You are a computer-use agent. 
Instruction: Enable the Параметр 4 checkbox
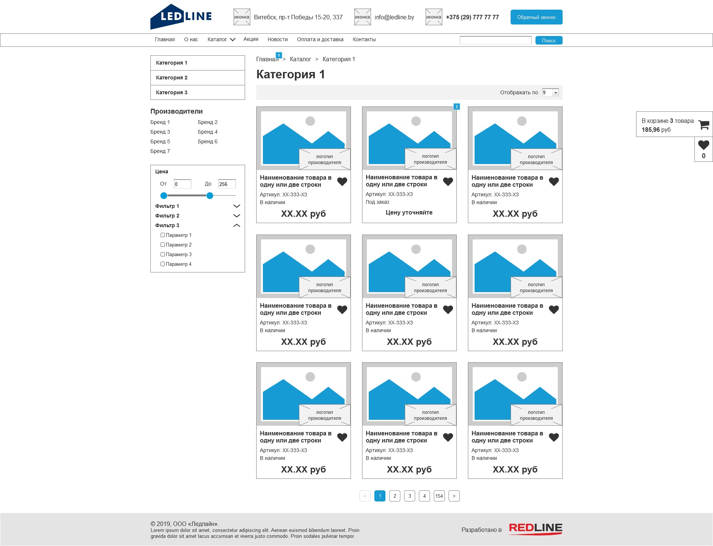tap(163, 264)
